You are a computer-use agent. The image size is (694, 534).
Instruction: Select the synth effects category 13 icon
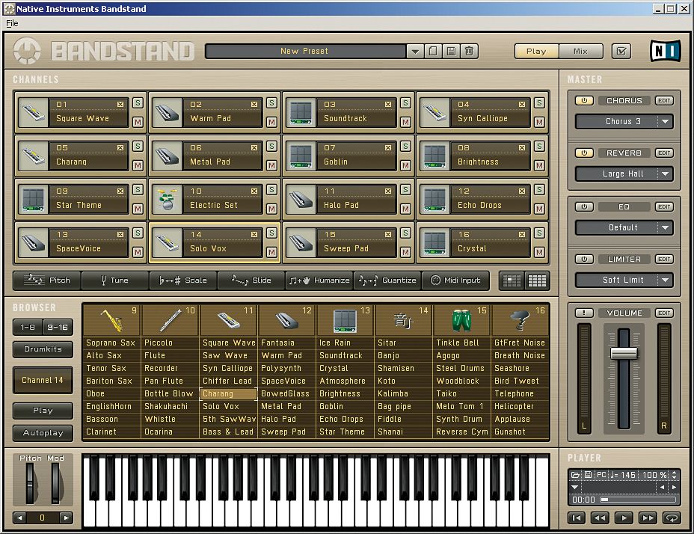346,319
